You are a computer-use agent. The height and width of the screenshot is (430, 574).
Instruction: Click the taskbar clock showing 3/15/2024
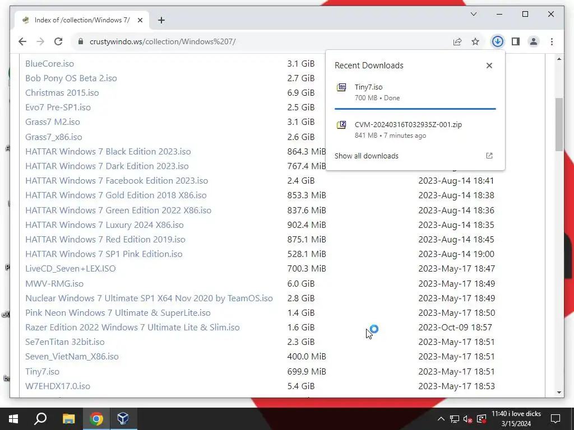click(x=516, y=419)
